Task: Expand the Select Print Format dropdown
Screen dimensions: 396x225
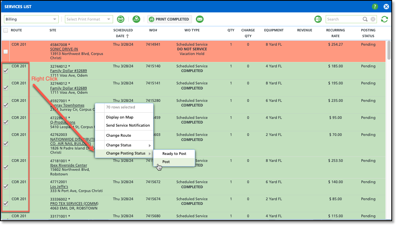Action: pyautogui.click(x=89, y=19)
